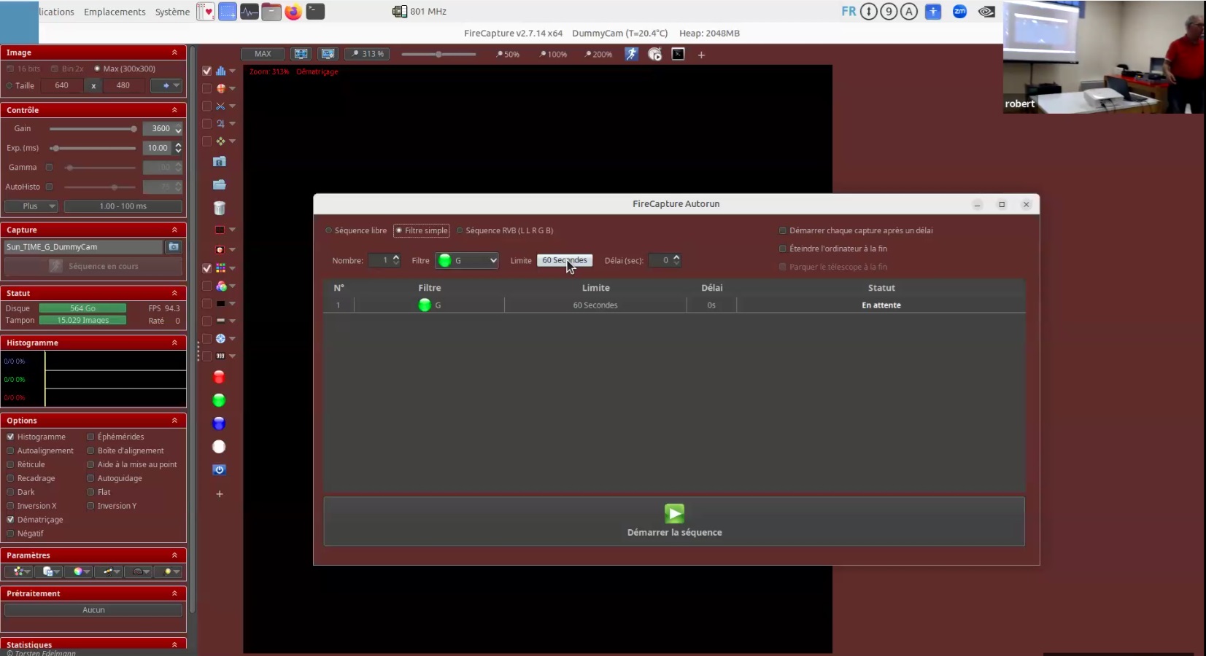The image size is (1206, 656).
Task: Collapse the Contrôle panel chevron
Action: (174, 110)
